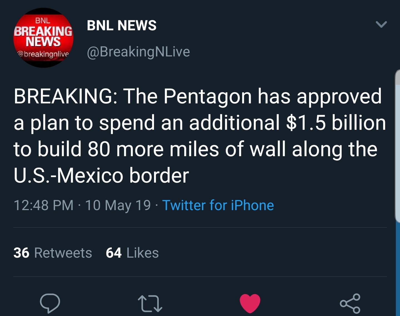
Task: Tap the $1.5 billion text in the tweet
Action: click(x=336, y=123)
